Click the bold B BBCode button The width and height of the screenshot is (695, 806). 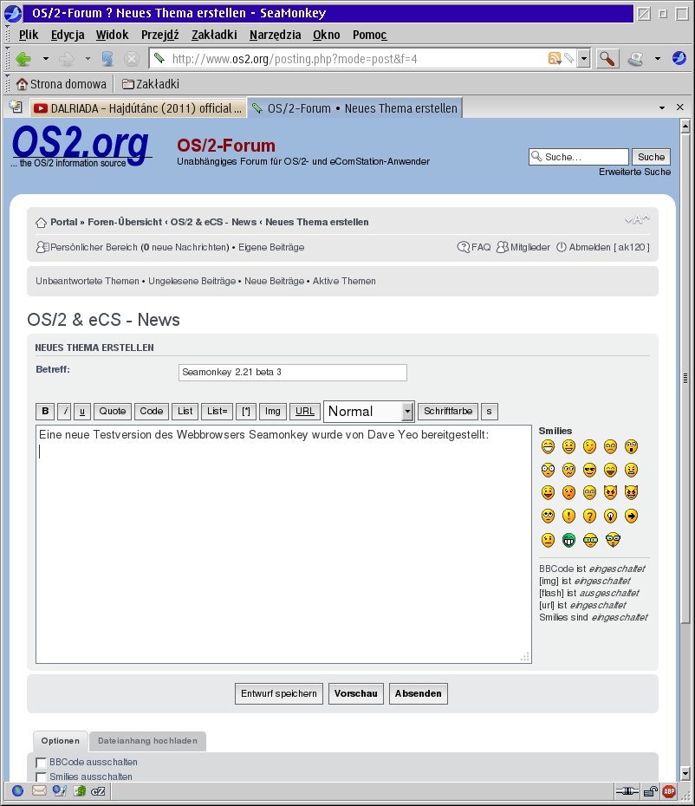pos(45,411)
